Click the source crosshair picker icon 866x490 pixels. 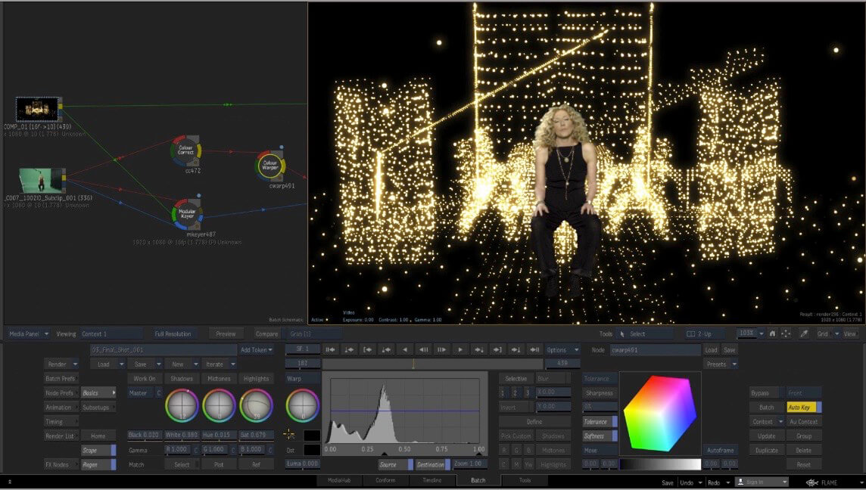tap(288, 434)
